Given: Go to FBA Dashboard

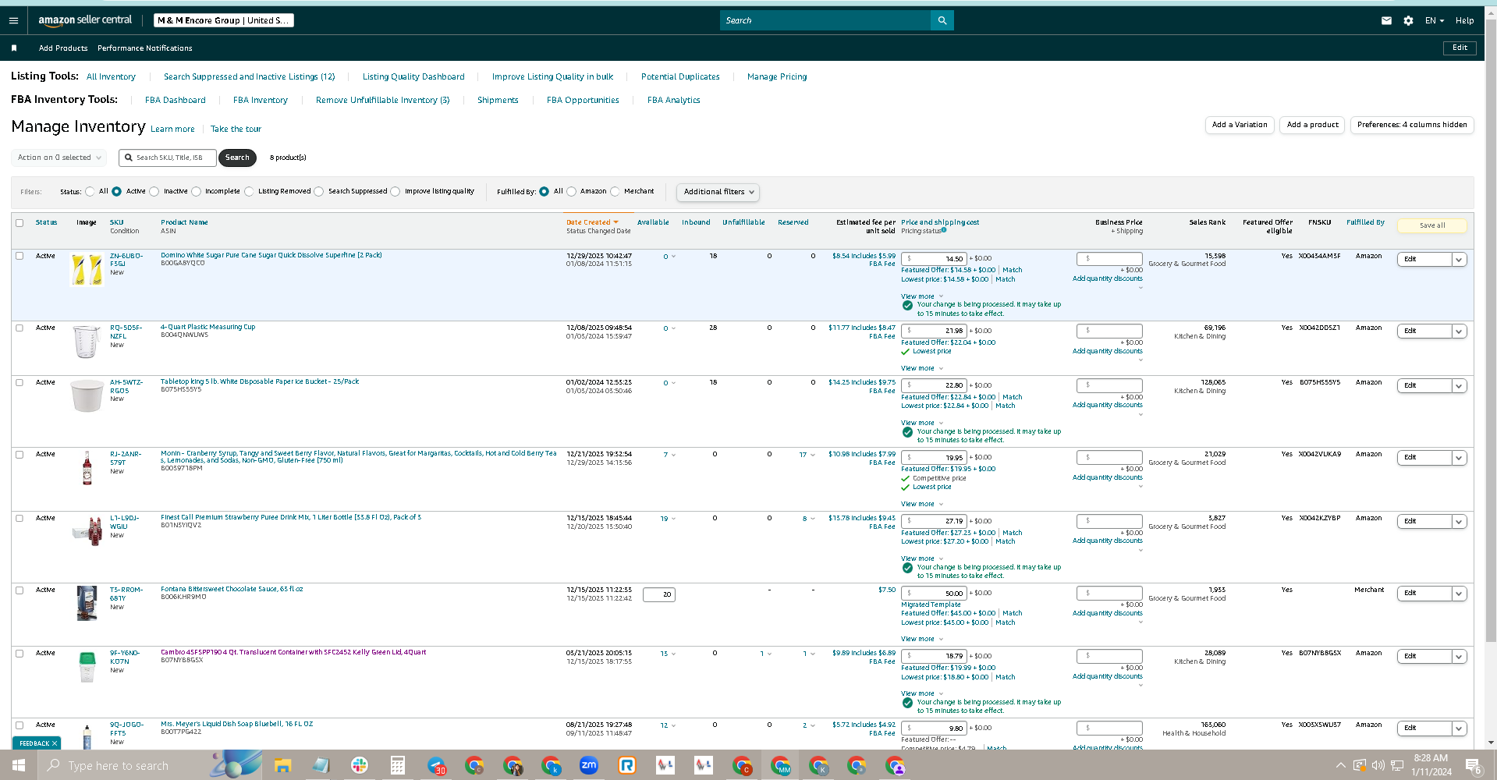Looking at the screenshot, I should (176, 101).
